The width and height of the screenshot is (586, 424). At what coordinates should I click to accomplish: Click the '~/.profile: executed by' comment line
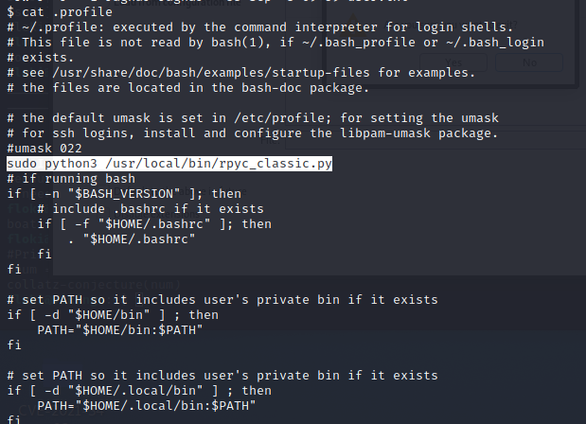pos(260,27)
